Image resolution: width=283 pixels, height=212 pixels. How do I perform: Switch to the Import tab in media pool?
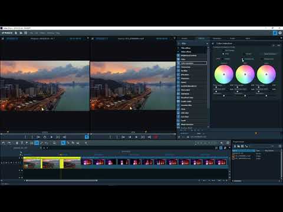point(185,38)
